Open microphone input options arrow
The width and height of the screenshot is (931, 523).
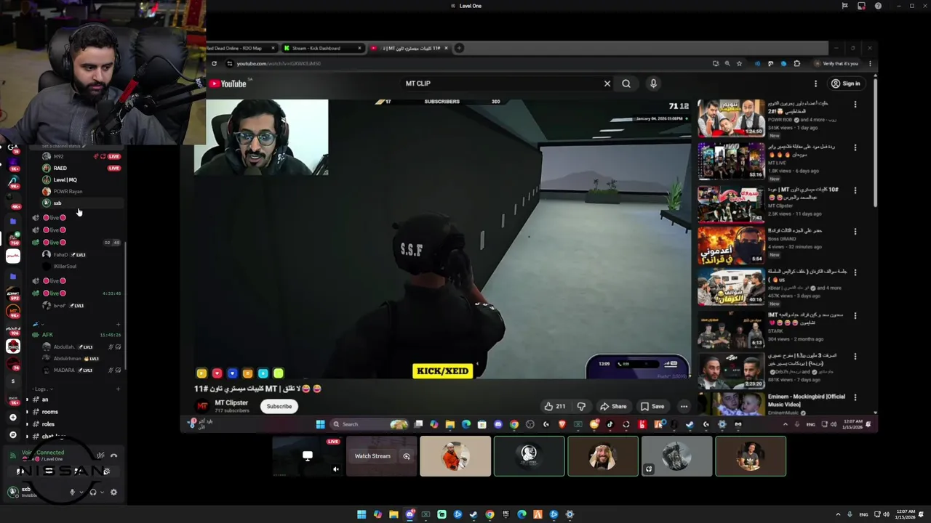tap(81, 492)
